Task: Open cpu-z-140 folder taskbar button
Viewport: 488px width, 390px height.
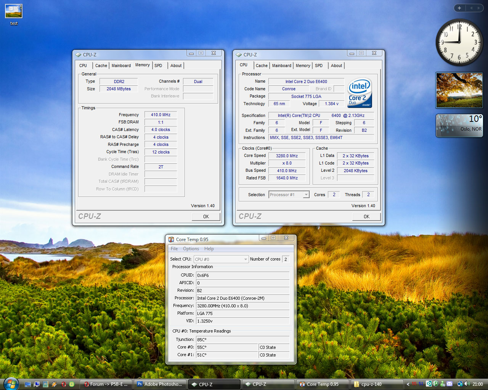Action: point(377,384)
